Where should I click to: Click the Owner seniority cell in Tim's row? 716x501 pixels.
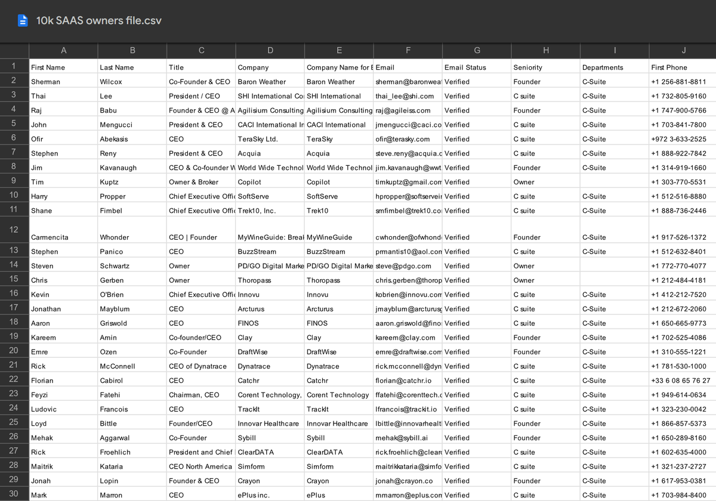pos(546,181)
